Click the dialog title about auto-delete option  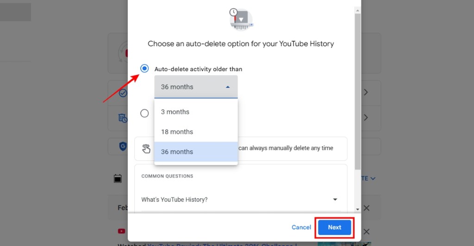coord(241,44)
